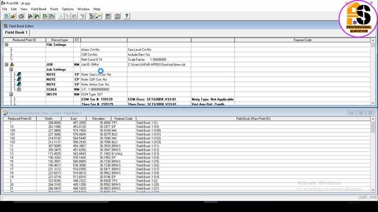Click the dark grid toolbar icon beside the coordinates icon
Image resolution: width=378 pixels, height=212 pixels.
tap(108, 16)
